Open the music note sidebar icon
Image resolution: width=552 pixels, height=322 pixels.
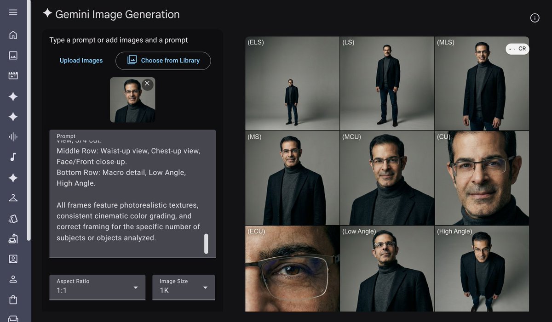pyautogui.click(x=13, y=157)
